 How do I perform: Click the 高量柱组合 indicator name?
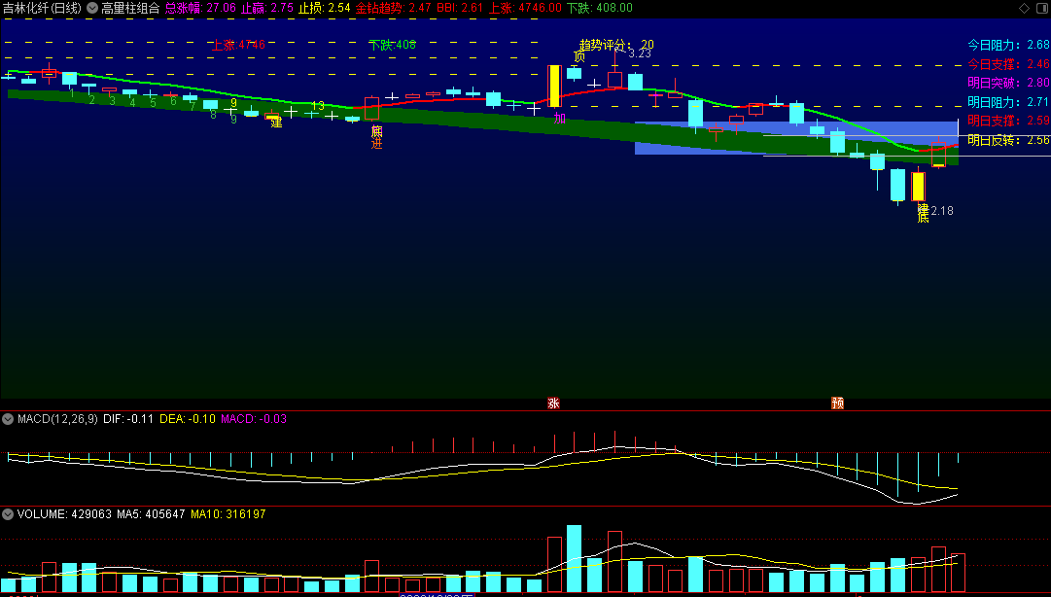(130, 8)
